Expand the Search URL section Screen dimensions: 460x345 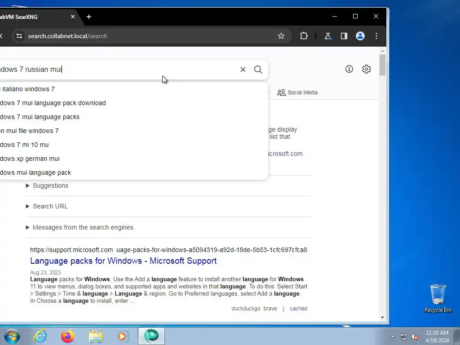click(47, 206)
